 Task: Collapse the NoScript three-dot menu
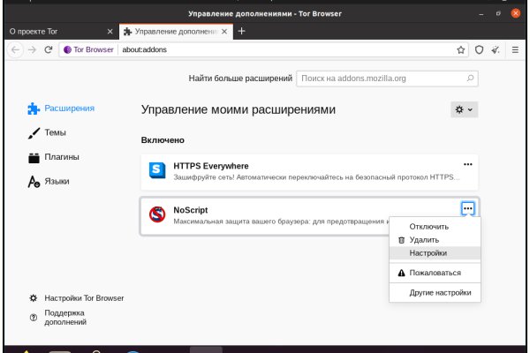click(468, 208)
